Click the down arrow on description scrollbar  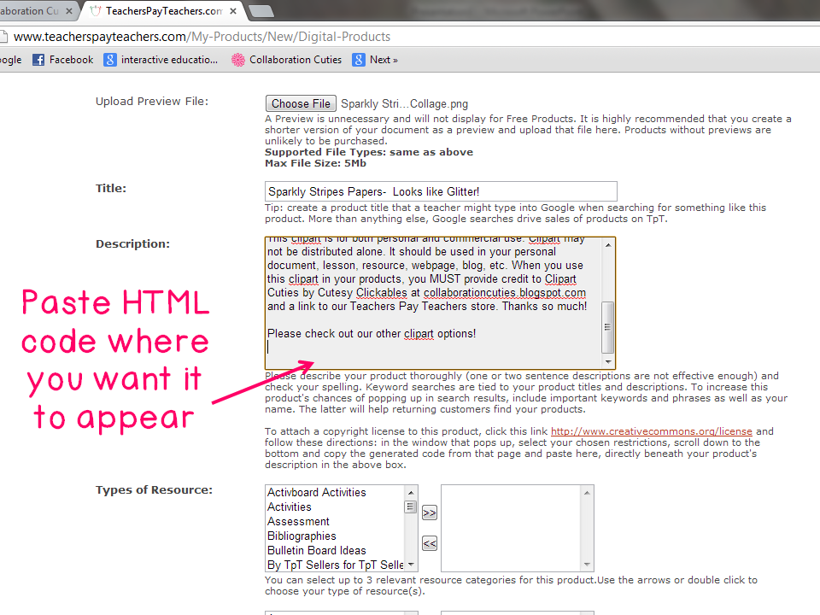pyautogui.click(x=608, y=360)
